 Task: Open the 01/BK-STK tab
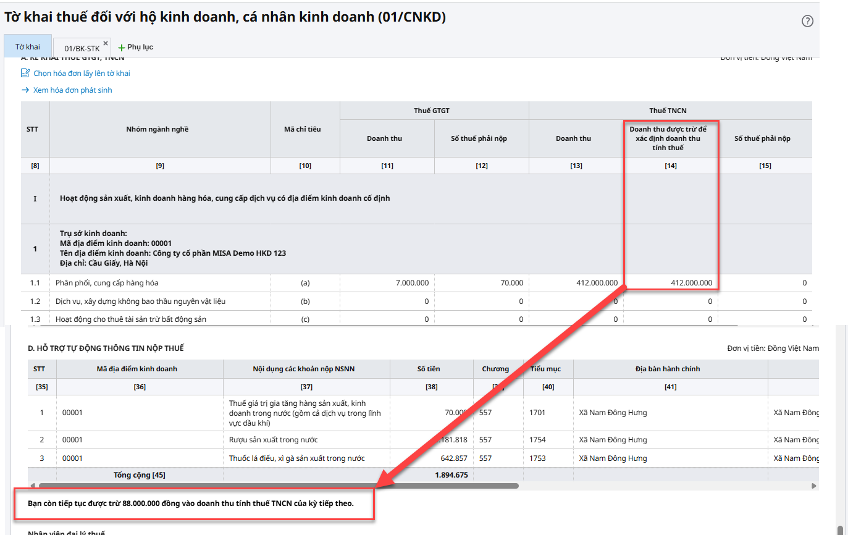[x=82, y=48]
